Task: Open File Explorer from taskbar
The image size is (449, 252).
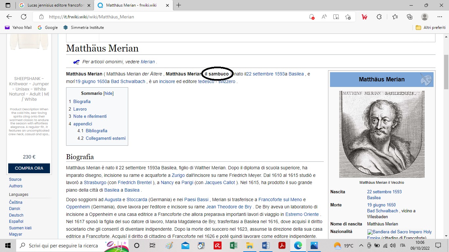Action: [x=249, y=245]
